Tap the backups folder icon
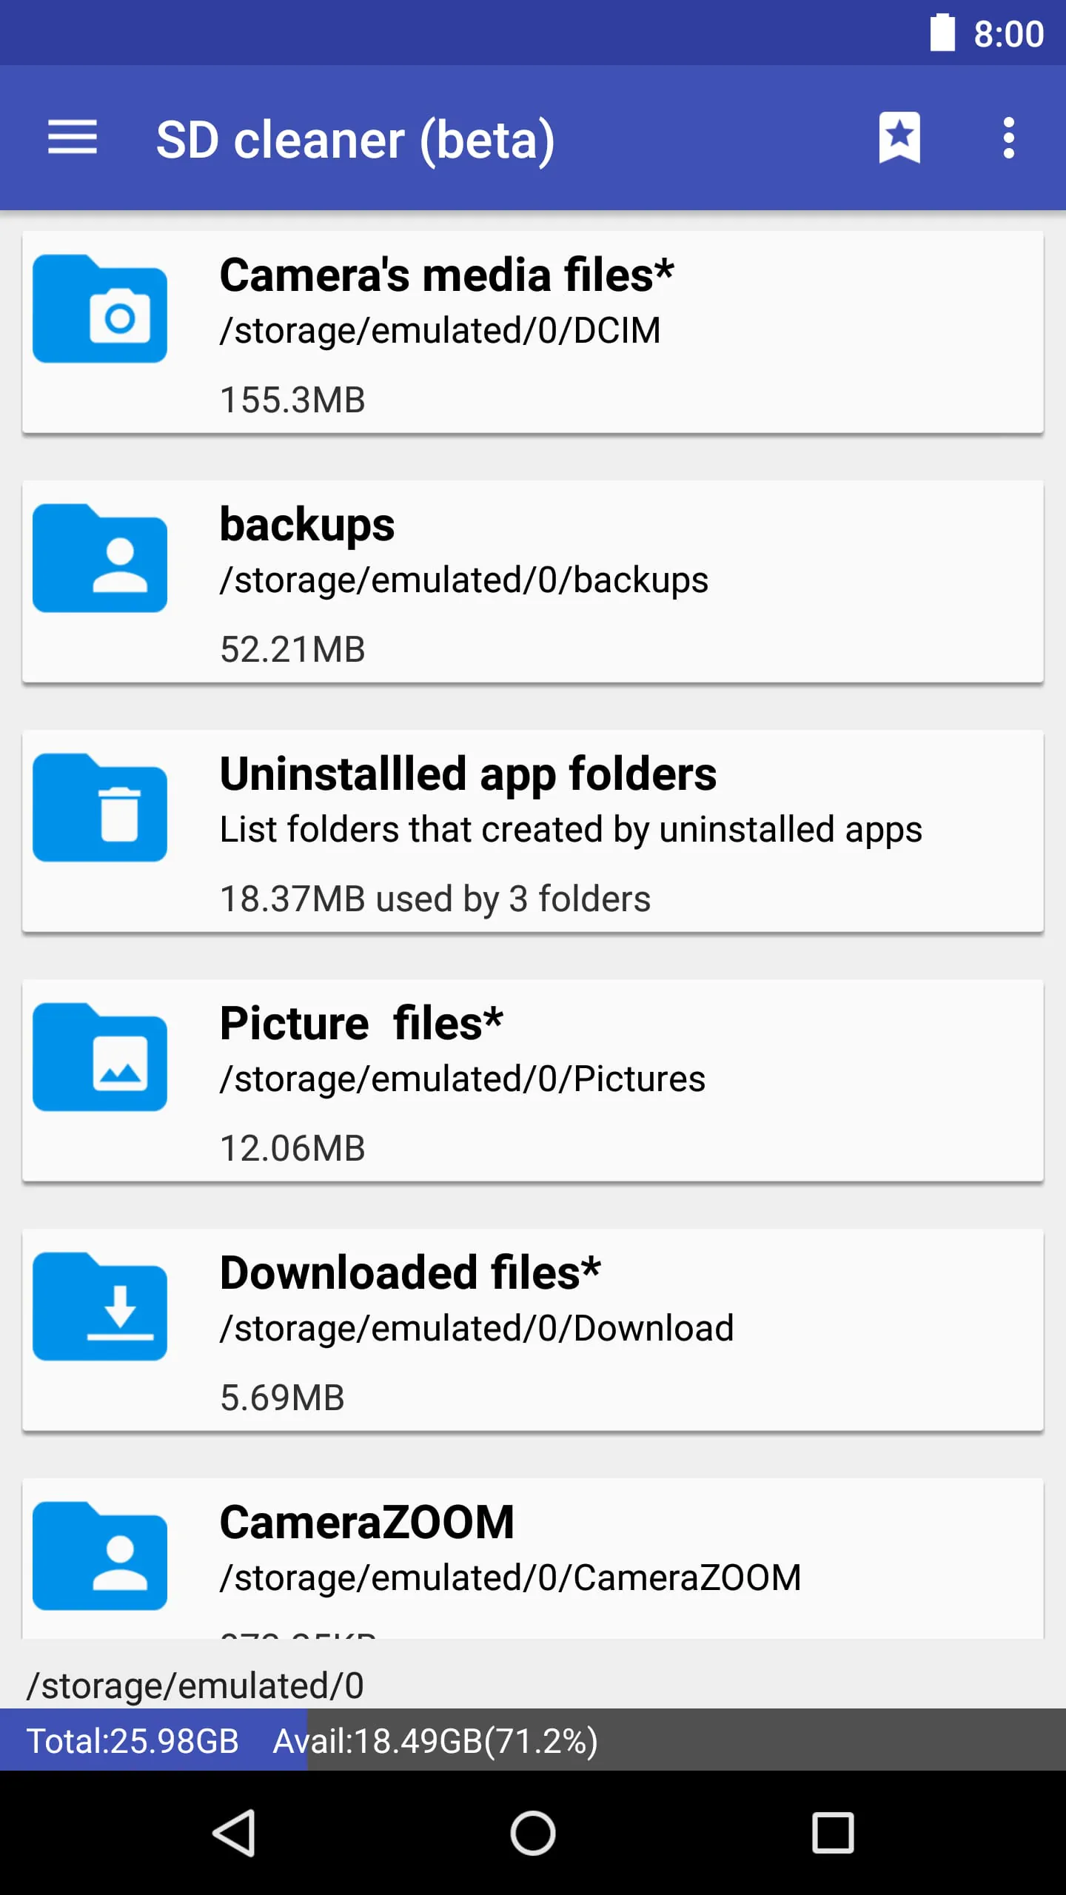The width and height of the screenshot is (1066, 1895). 100,559
